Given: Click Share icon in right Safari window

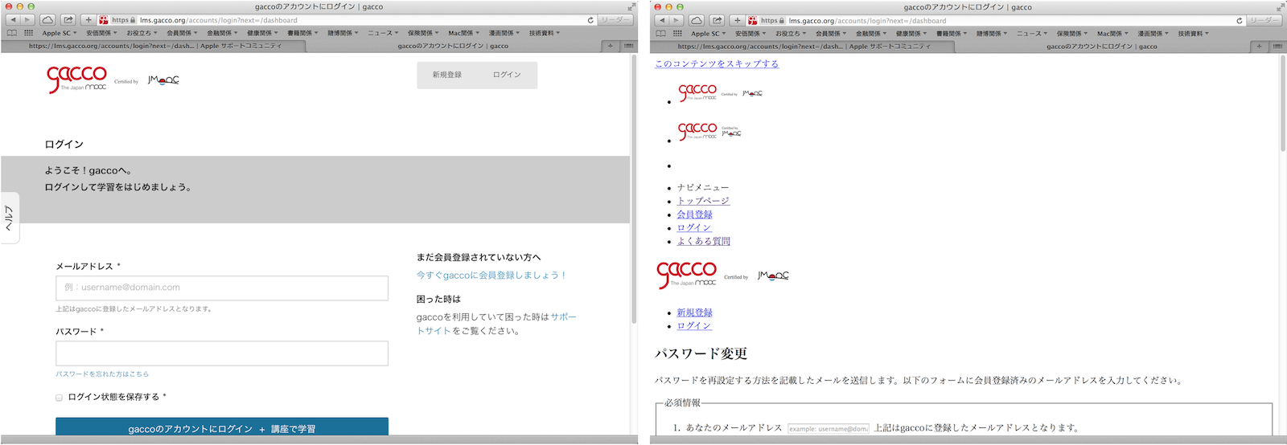Looking at the screenshot, I should (x=718, y=21).
